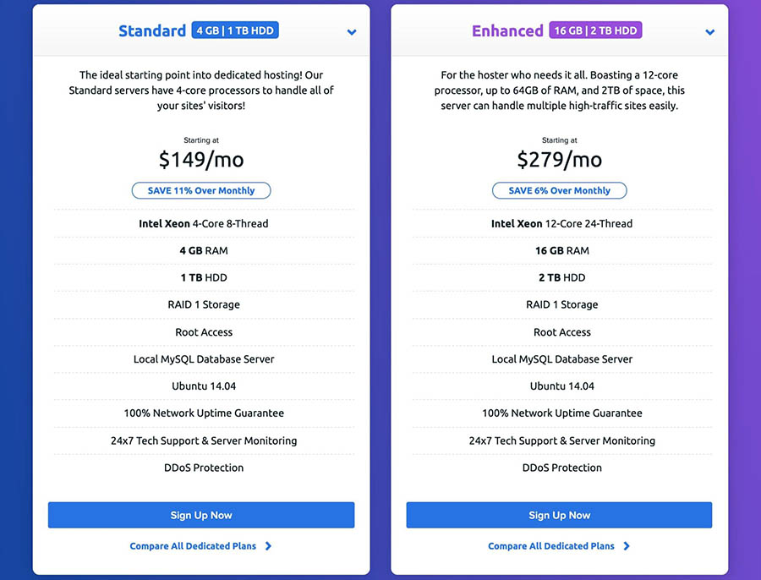The width and height of the screenshot is (761, 580).
Task: Click the 16 GB RAM feature row
Action: tap(562, 250)
